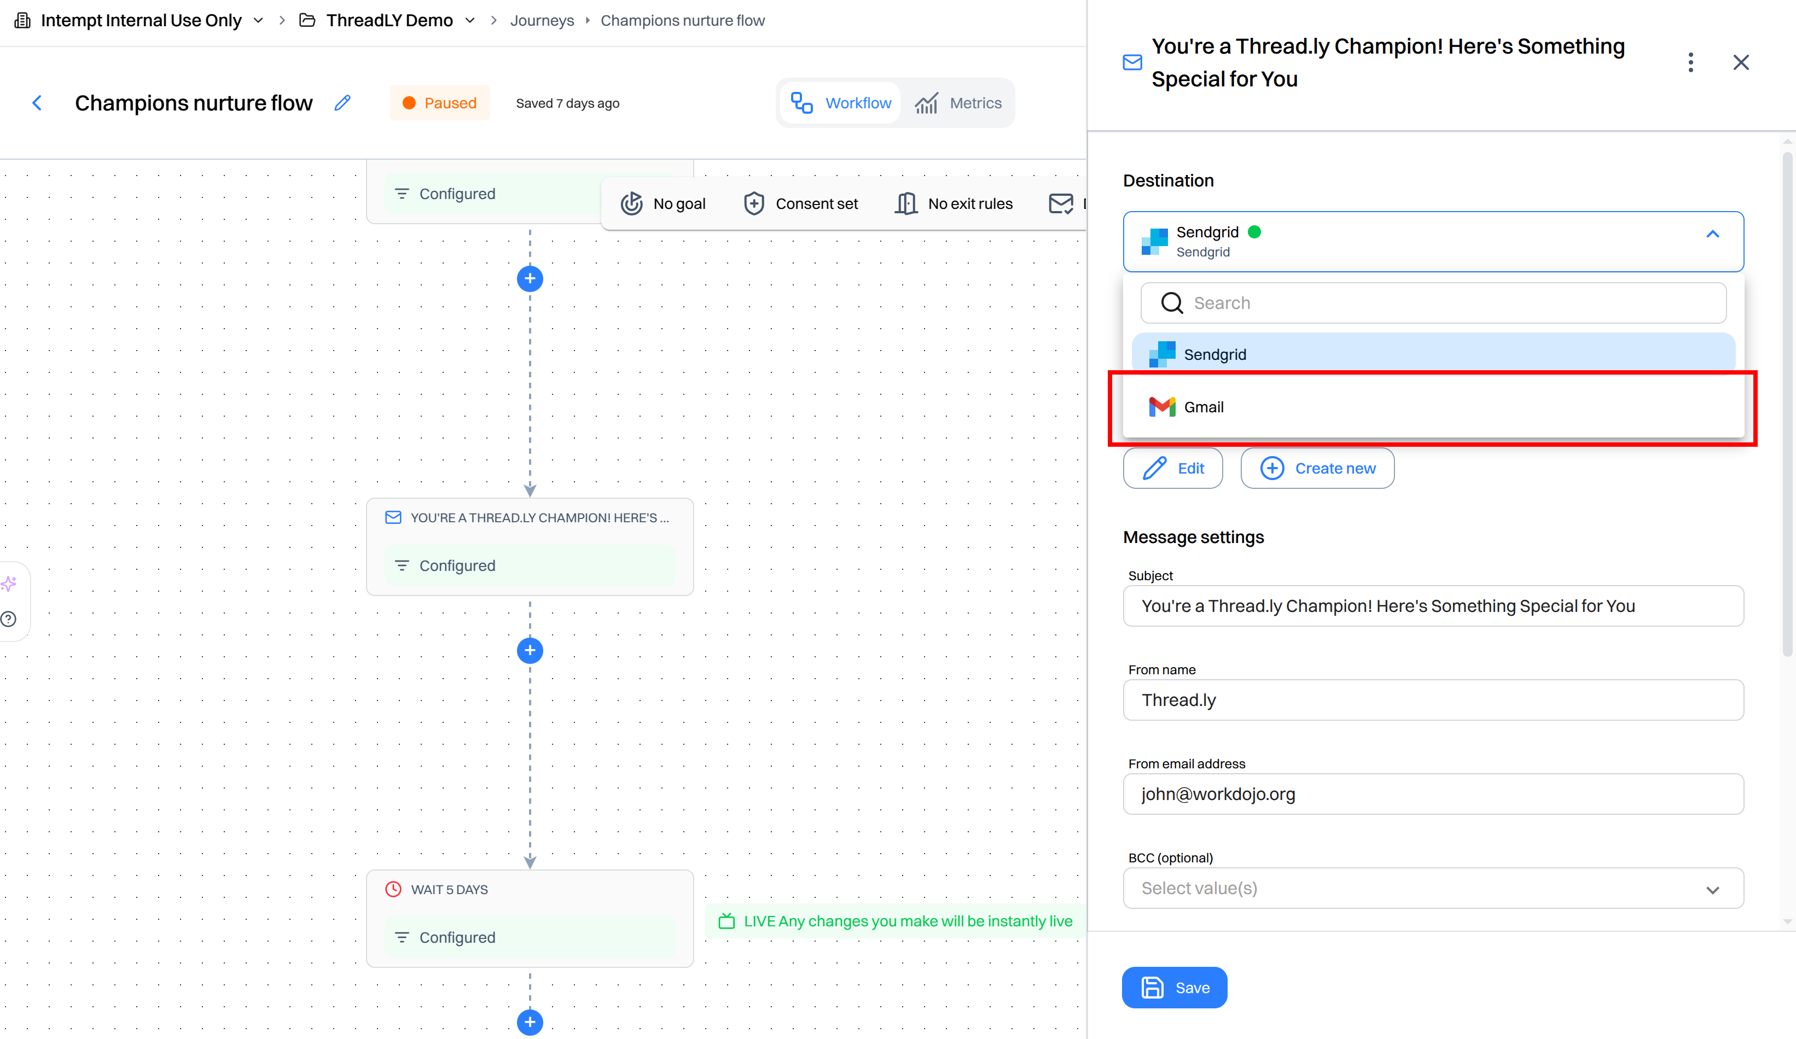Select Sendgrid in the destination list
The width and height of the screenshot is (1796, 1039).
tap(1433, 354)
